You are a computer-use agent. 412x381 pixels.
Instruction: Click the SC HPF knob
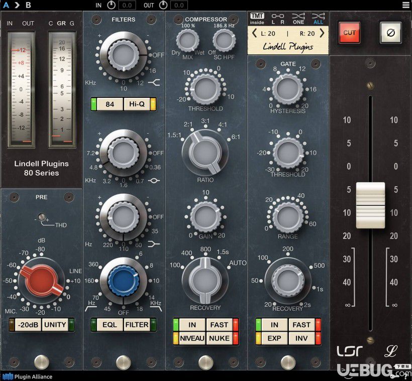point(224,41)
